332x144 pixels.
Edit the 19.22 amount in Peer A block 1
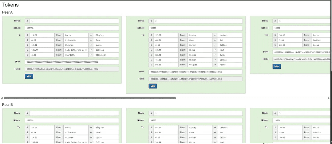tap(42, 45)
